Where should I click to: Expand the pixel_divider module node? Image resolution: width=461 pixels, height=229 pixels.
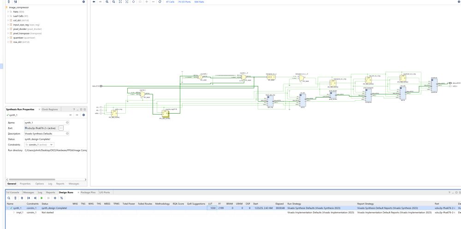[x=8, y=29]
